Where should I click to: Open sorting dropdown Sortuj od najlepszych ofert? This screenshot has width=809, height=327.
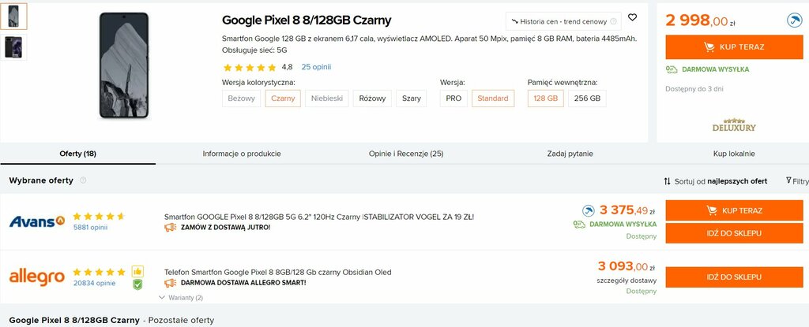coord(715,181)
